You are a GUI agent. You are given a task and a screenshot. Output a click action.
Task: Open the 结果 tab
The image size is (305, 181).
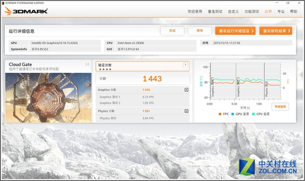tap(268, 11)
